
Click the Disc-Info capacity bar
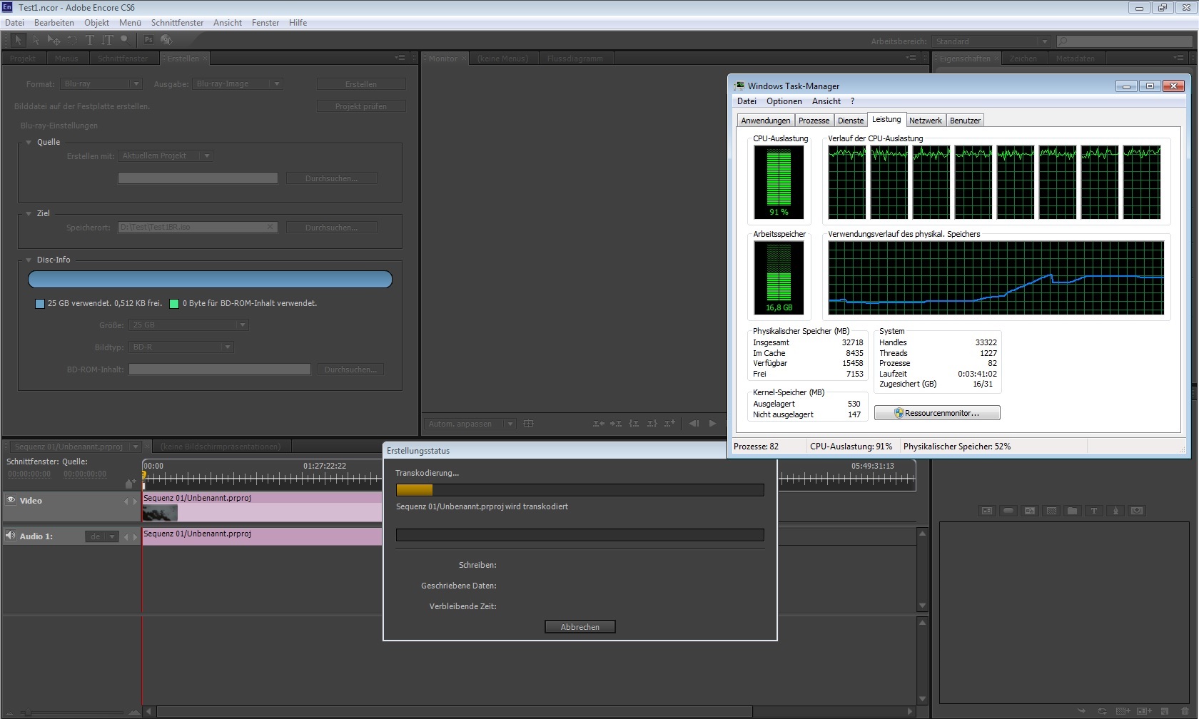[210, 280]
